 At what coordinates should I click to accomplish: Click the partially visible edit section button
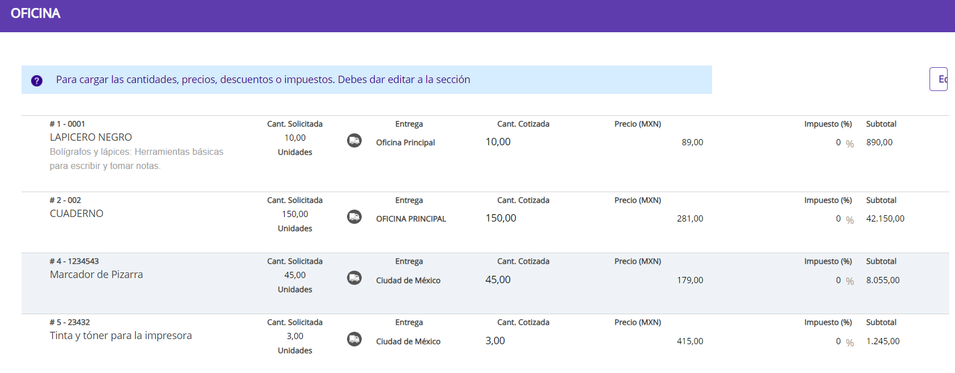click(x=939, y=79)
